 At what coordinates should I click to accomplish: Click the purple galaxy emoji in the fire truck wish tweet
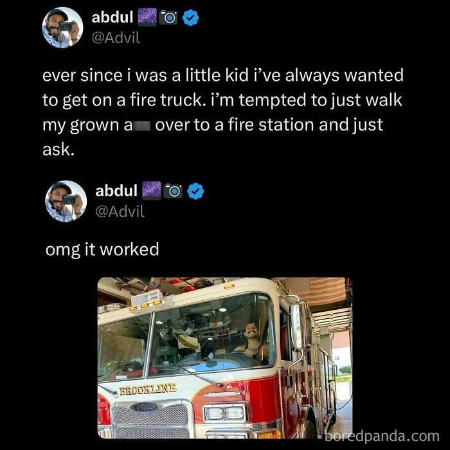point(147,17)
